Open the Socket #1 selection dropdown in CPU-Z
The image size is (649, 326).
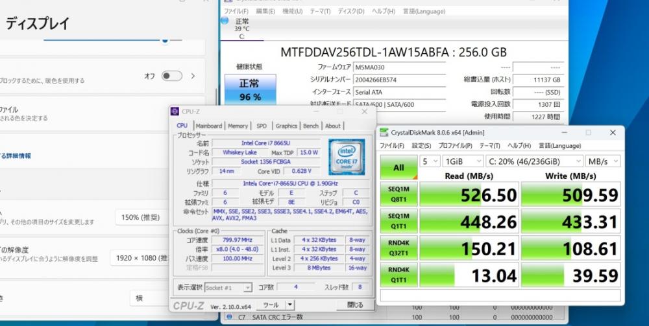tap(228, 288)
